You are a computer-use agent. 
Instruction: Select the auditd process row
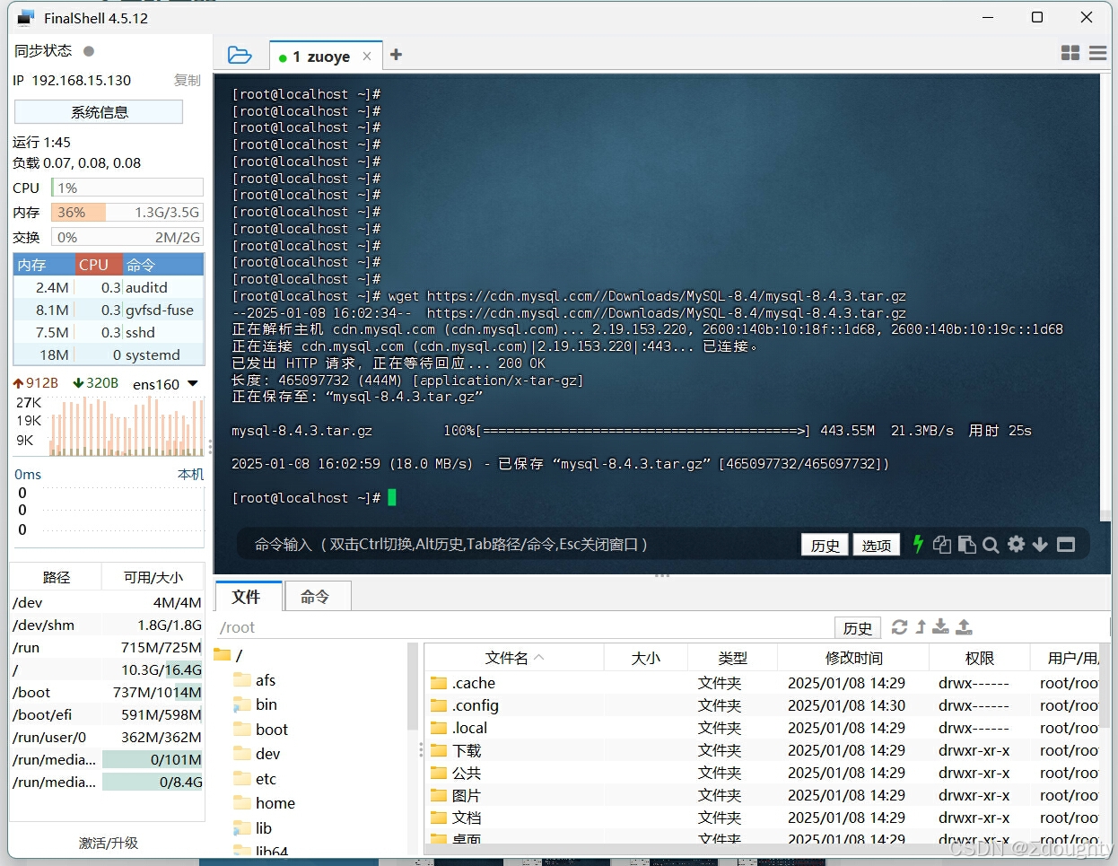pyautogui.click(x=109, y=287)
